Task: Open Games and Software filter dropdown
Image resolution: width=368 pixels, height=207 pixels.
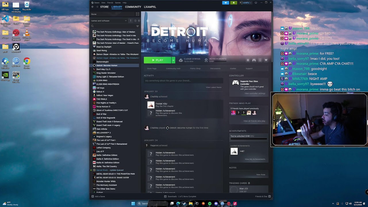Action: tap(109, 21)
